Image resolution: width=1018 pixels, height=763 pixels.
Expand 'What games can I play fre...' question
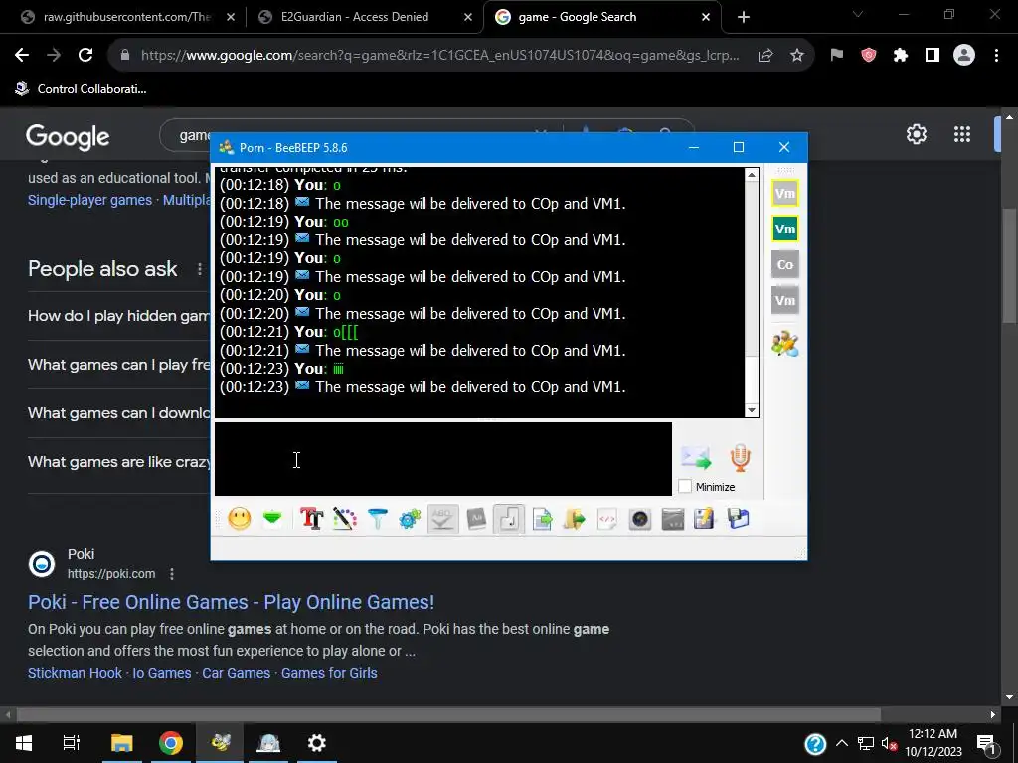119,365
